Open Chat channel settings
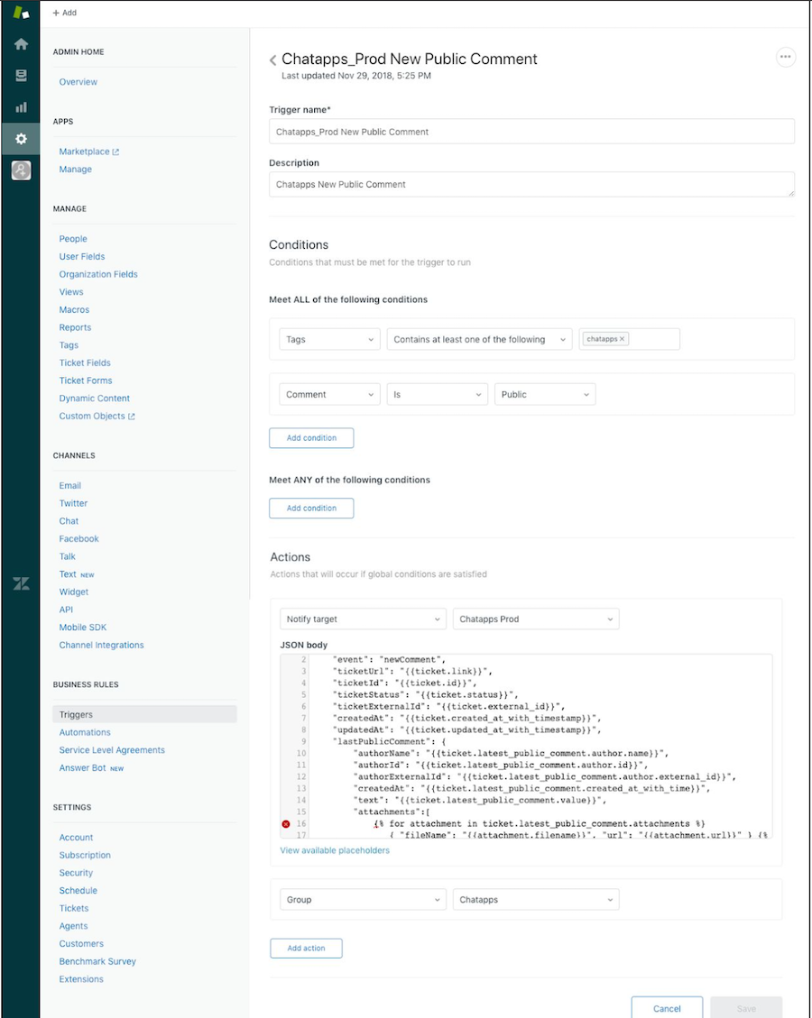Viewport: 812px width, 1018px height. [x=69, y=520]
